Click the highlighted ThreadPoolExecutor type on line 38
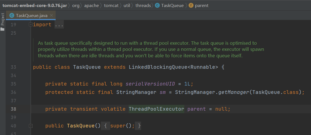The image size is (311, 135). pyautogui.click(x=156, y=109)
